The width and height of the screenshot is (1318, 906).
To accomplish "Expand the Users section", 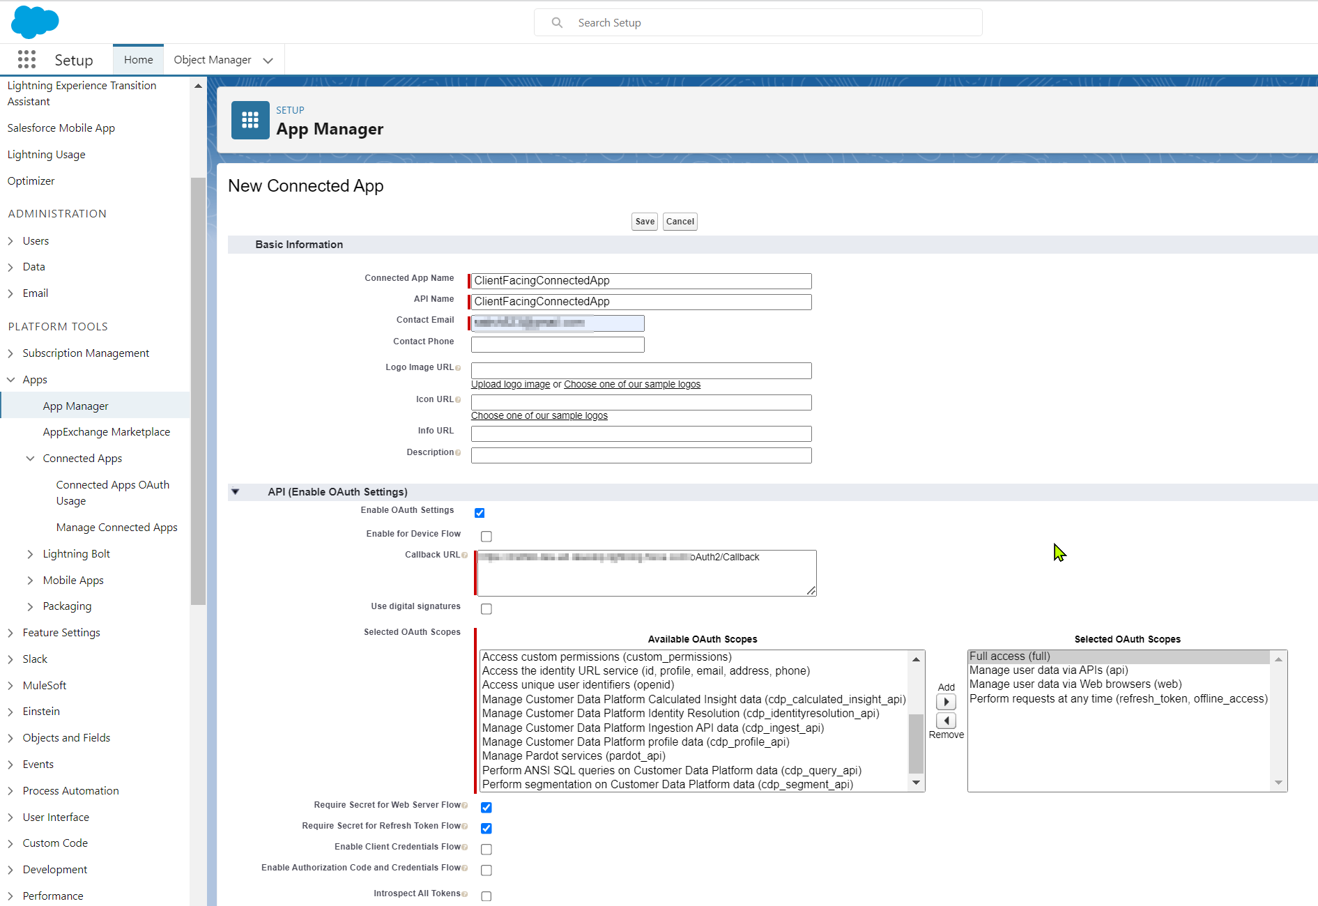I will tap(10, 241).
